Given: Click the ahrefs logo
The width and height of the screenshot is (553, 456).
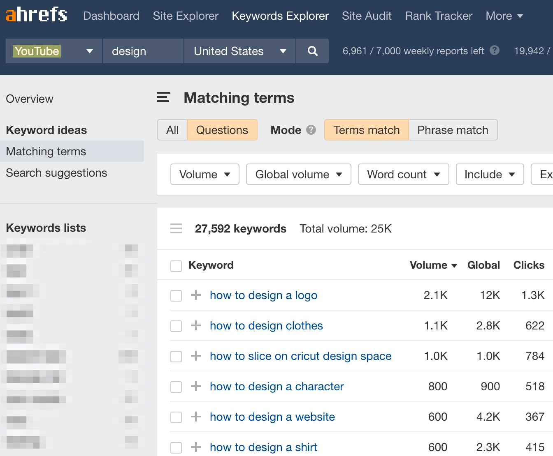Looking at the screenshot, I should point(36,15).
